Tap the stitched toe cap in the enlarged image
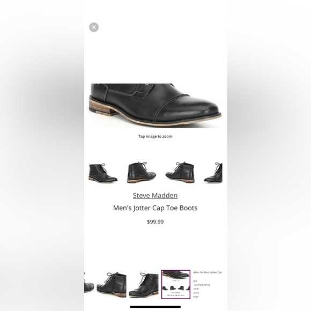This screenshot has width=311, height=311. click(188, 109)
